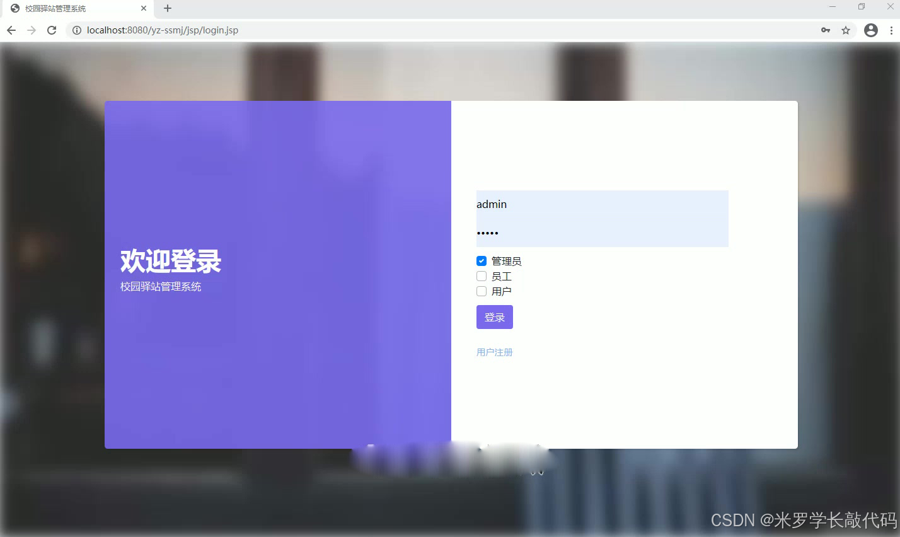Uncheck the 管理员 checkbox

(x=481, y=260)
